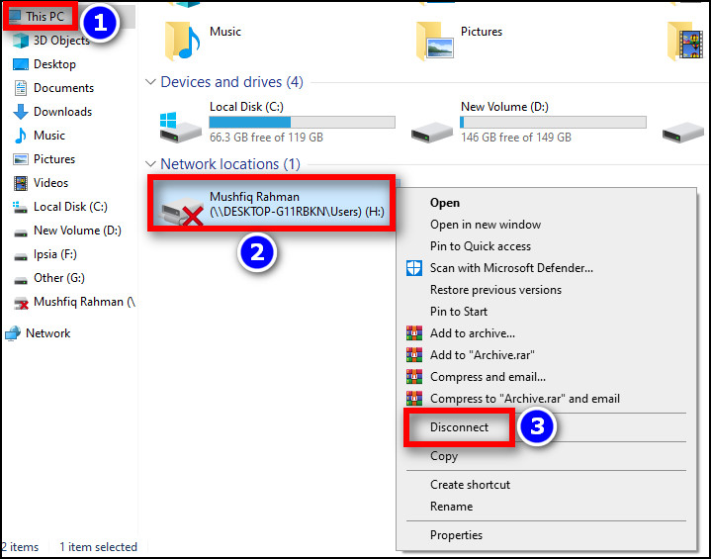Select This PC in navigation pane
Screen dimensions: 711x559
tap(44, 17)
